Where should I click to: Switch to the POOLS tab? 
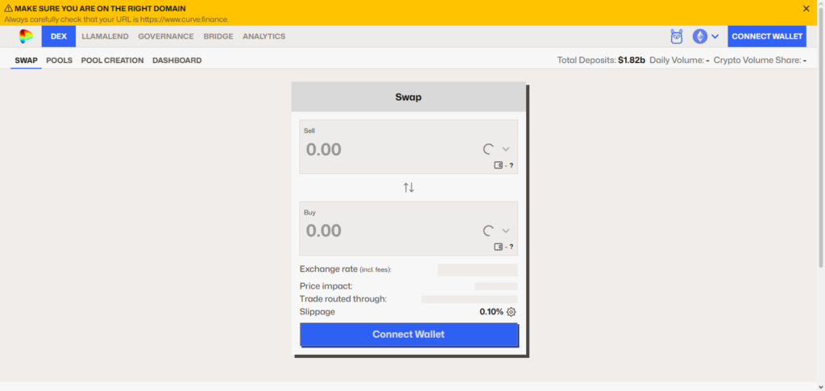[60, 60]
